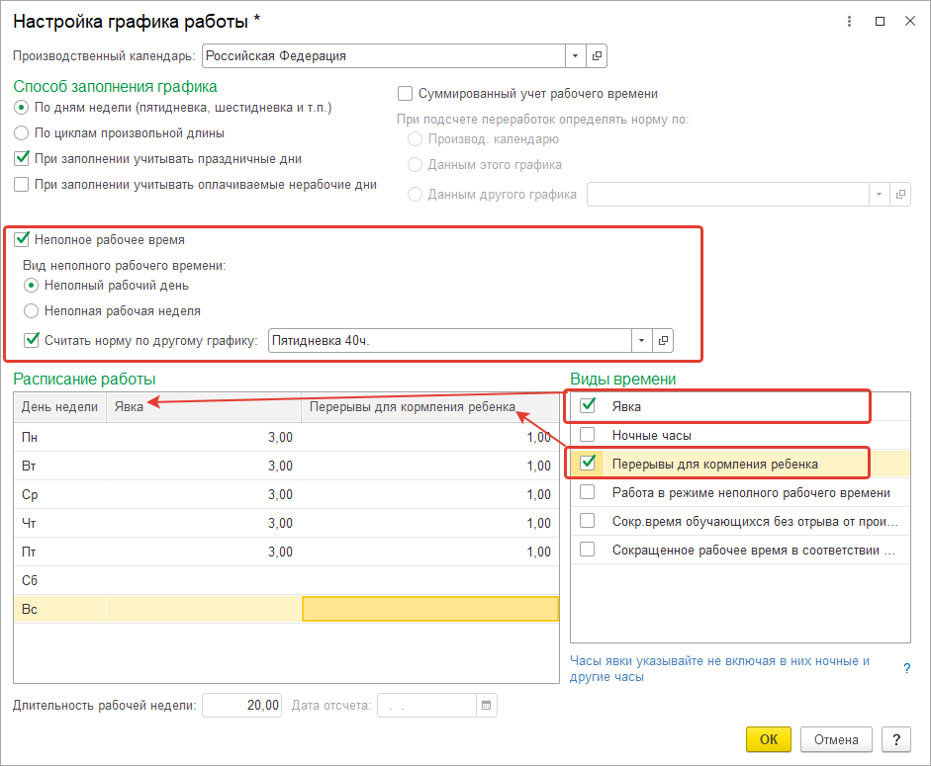Open the calendar picker for 'Дата отсчета'
Viewport: 931px width, 766px height.
(x=486, y=706)
